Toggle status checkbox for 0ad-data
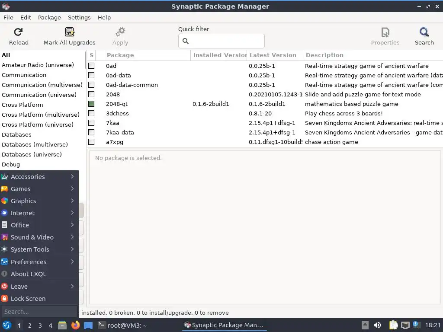Viewport: 443px width, 332px height. coord(91,75)
